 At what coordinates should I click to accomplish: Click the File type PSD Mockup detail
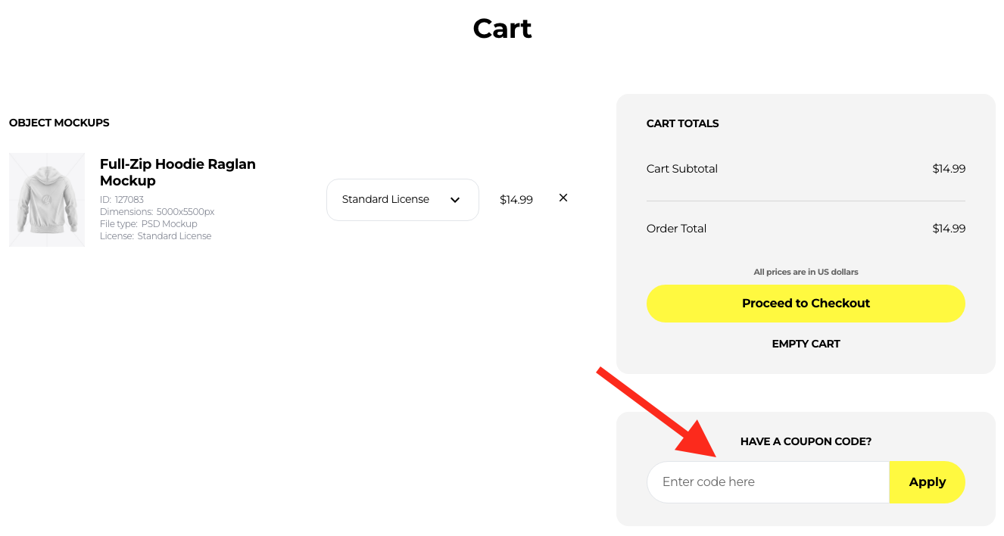click(x=148, y=224)
